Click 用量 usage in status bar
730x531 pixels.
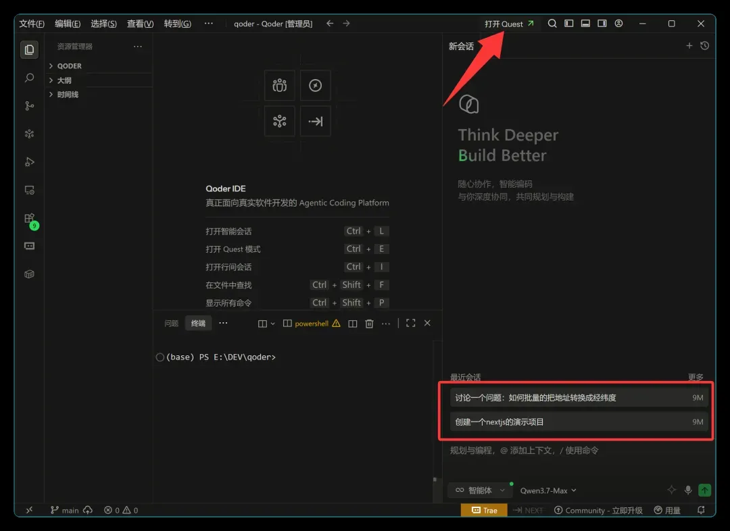(x=667, y=511)
